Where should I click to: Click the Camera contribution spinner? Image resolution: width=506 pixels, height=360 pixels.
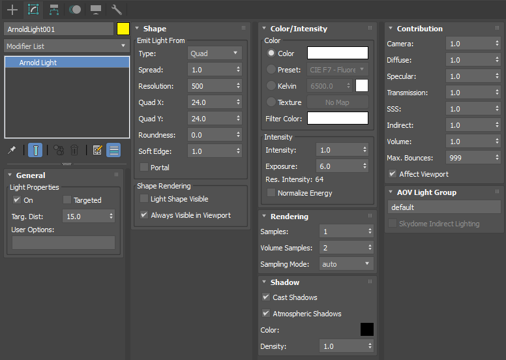[497, 44]
